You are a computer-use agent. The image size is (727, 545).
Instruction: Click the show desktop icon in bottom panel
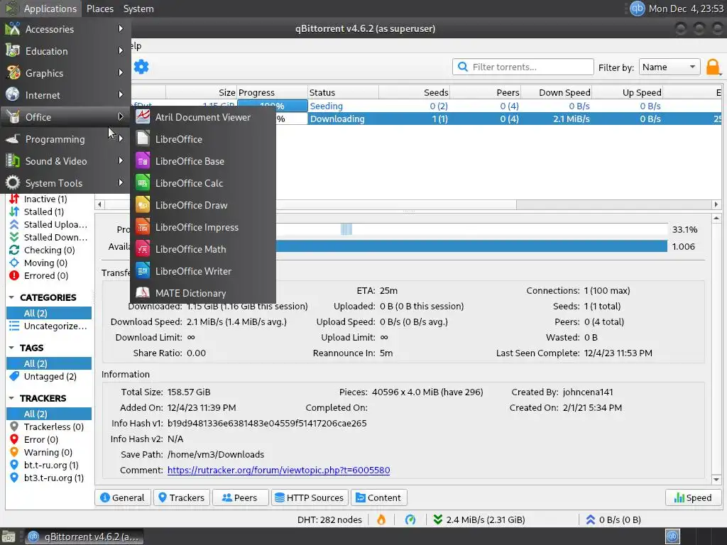(9, 536)
